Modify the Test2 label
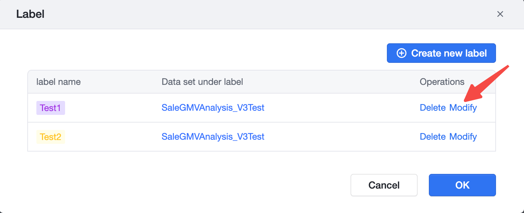Screen dimensions: 524x213 pos(463,137)
